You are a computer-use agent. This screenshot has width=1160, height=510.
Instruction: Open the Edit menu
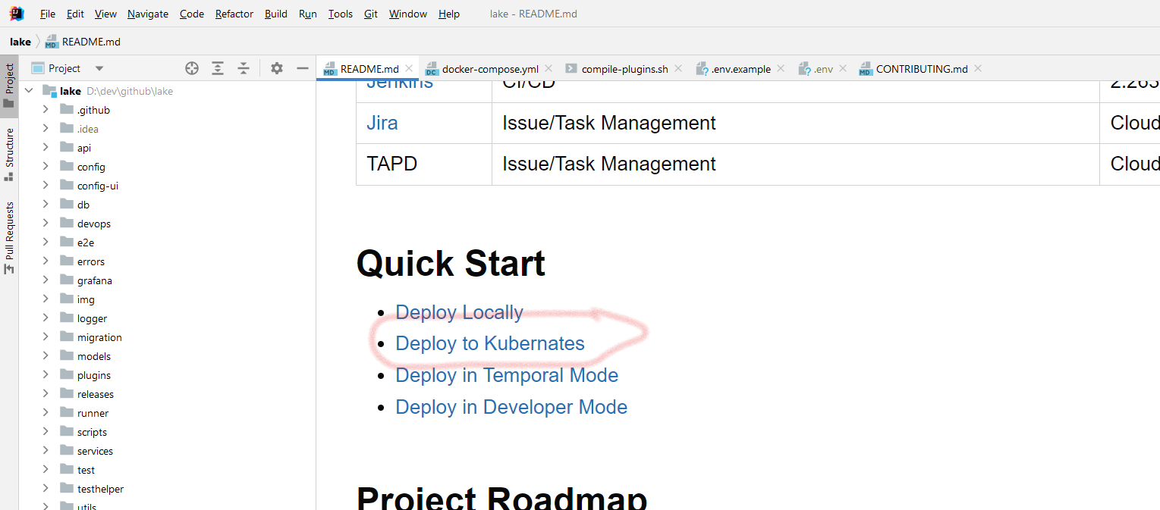coord(75,14)
